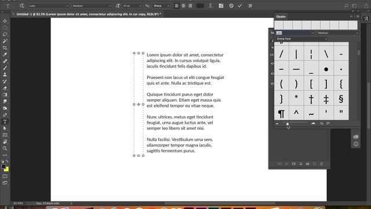Left align the text
This screenshot has height=209, width=371.
tap(176, 6)
